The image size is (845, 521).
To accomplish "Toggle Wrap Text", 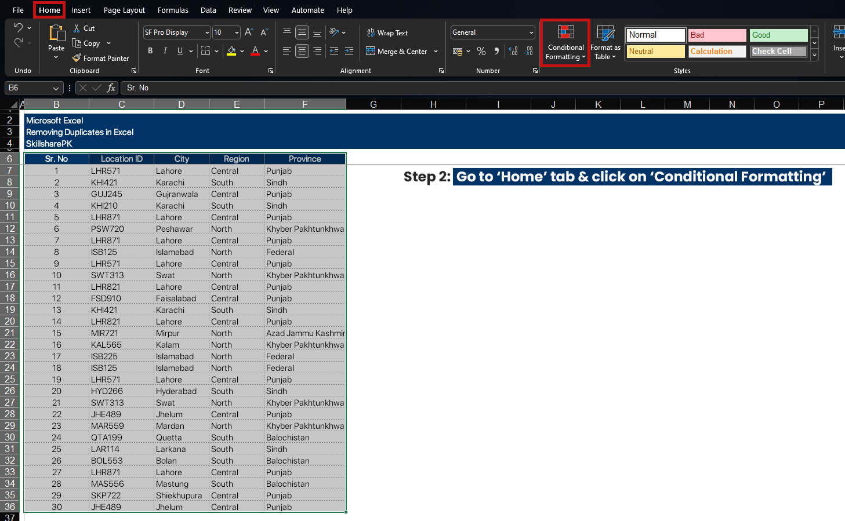I will point(387,32).
